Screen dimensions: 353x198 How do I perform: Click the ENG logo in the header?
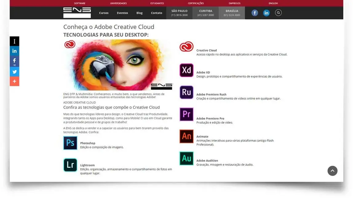[x=77, y=13]
